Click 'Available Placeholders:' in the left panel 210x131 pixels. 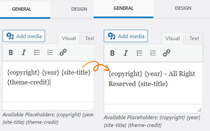tap(29, 115)
